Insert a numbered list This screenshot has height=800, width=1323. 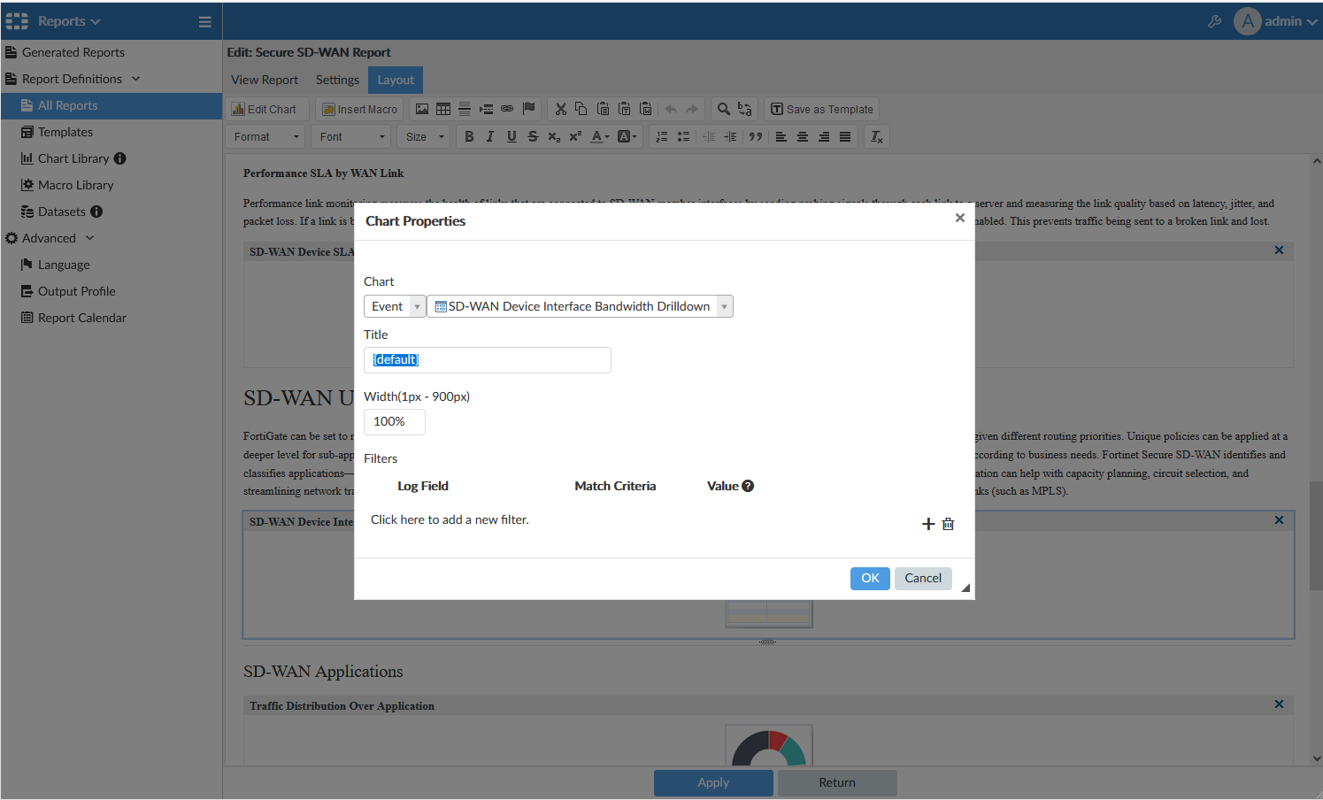(x=662, y=136)
